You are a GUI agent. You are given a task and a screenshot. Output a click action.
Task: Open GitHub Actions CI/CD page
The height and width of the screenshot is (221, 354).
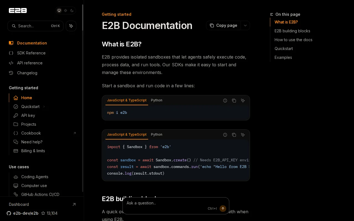(x=40, y=194)
